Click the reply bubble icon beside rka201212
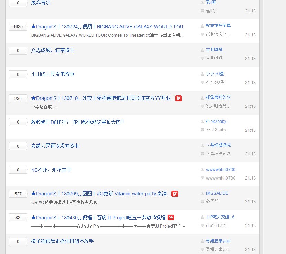 tap(203, 226)
